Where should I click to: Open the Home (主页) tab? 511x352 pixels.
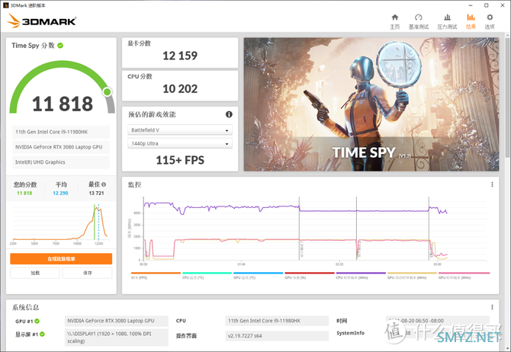[394, 21]
